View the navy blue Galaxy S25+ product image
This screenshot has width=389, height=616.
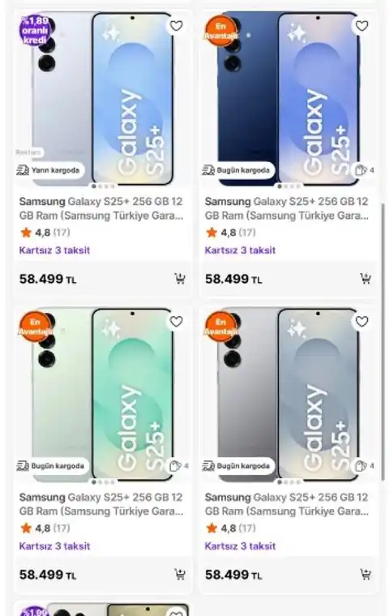pos(289,98)
